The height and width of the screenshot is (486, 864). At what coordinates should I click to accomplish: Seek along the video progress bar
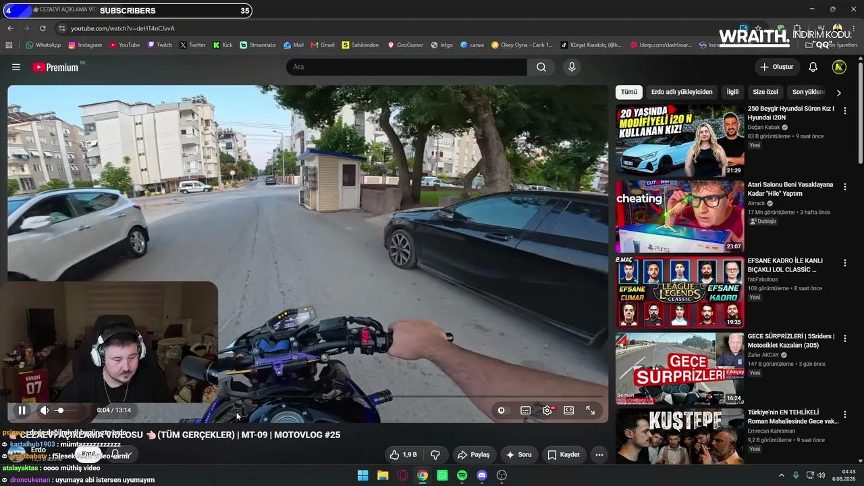click(308, 396)
